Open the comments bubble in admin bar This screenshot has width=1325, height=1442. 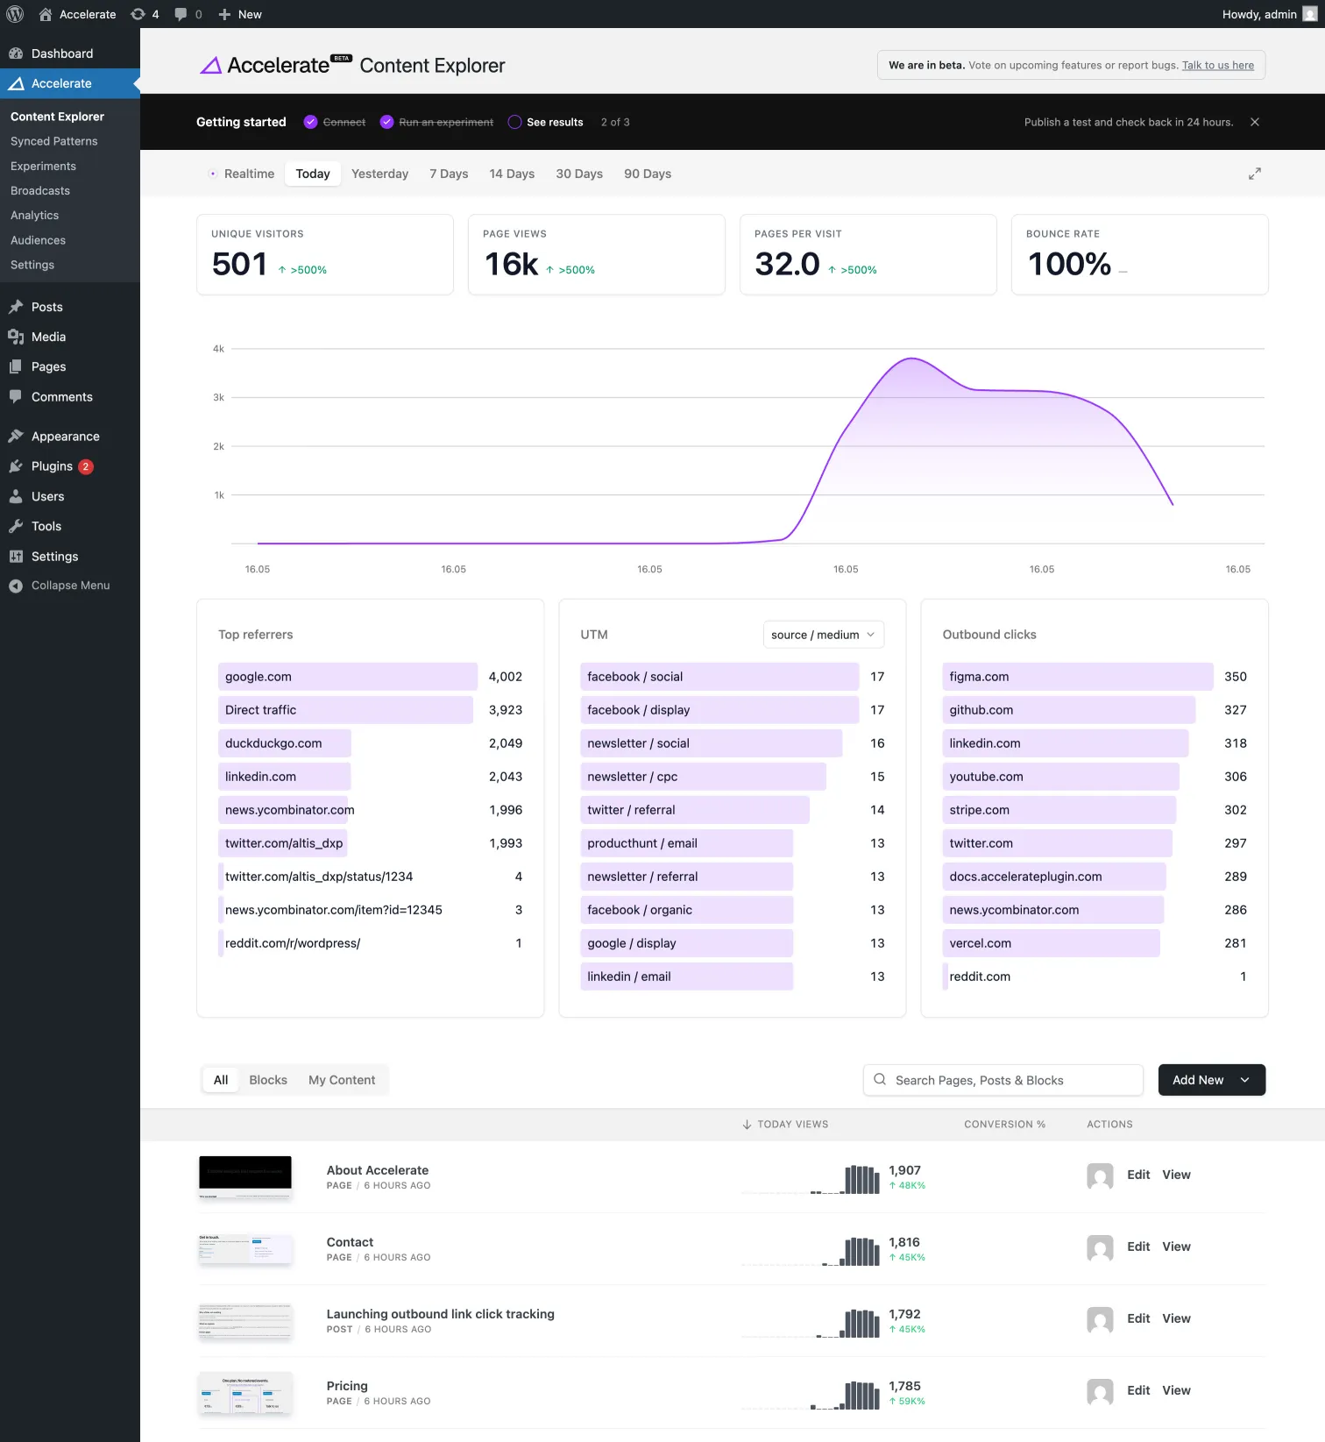click(x=188, y=14)
